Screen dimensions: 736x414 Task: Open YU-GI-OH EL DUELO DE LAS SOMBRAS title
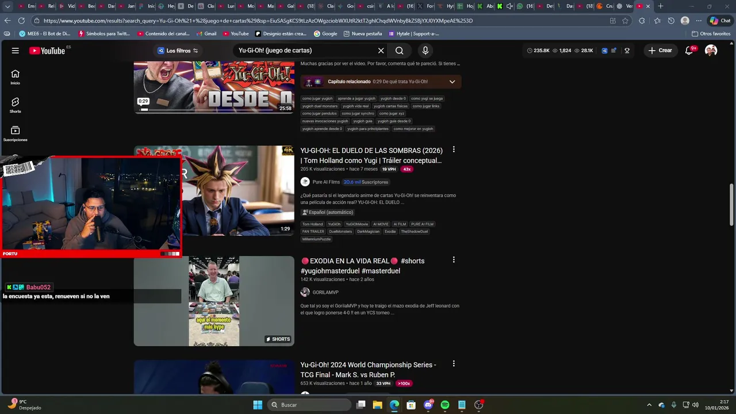[371, 155]
